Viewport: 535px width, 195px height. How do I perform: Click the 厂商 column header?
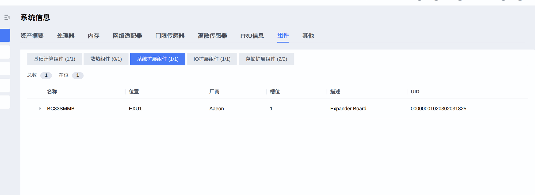[x=214, y=91]
